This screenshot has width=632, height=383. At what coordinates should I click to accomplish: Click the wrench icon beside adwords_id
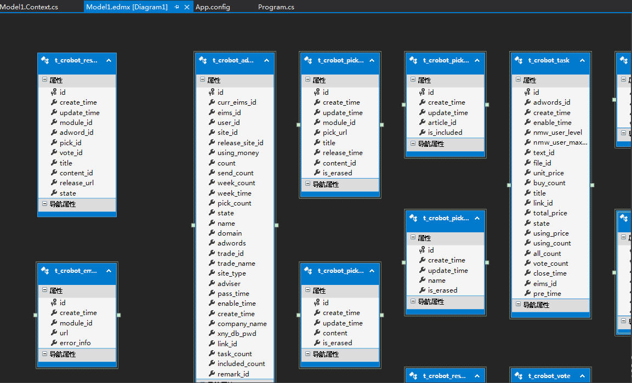(x=527, y=102)
